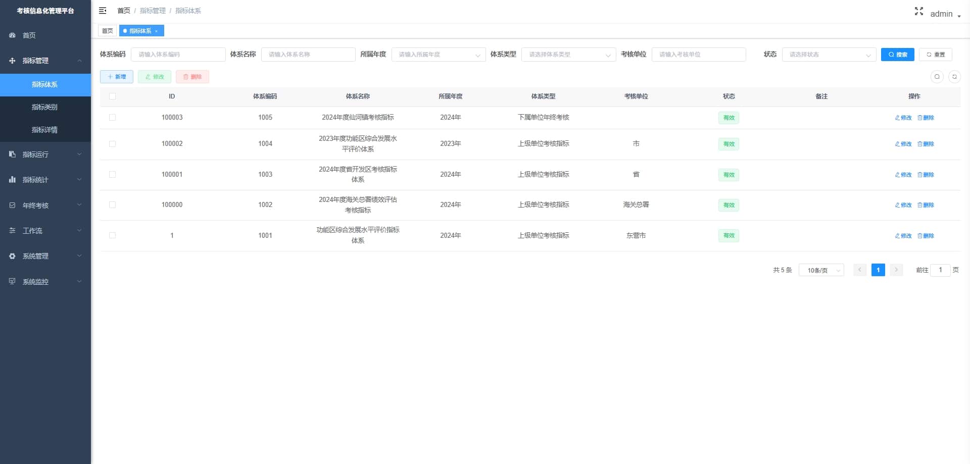The height and width of the screenshot is (464, 970).
Task: Switch to the 指标体系 page tab
Action: (141, 31)
